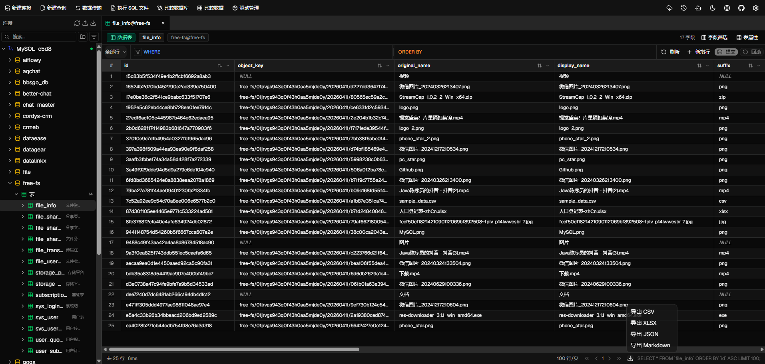Open Compare Data (比较数据) tool

(x=210, y=8)
